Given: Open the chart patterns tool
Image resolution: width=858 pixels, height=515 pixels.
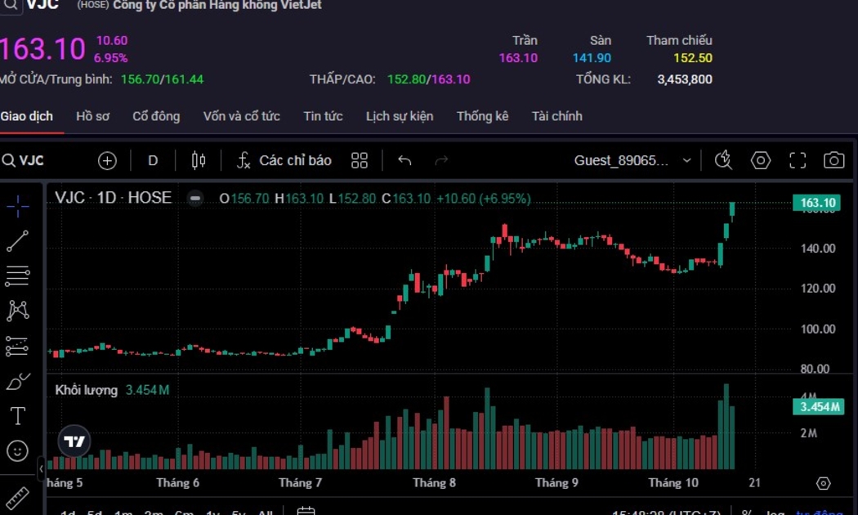Looking at the screenshot, I should tap(17, 311).
